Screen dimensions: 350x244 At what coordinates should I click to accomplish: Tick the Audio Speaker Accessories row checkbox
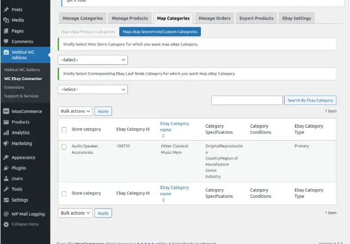click(x=64, y=147)
